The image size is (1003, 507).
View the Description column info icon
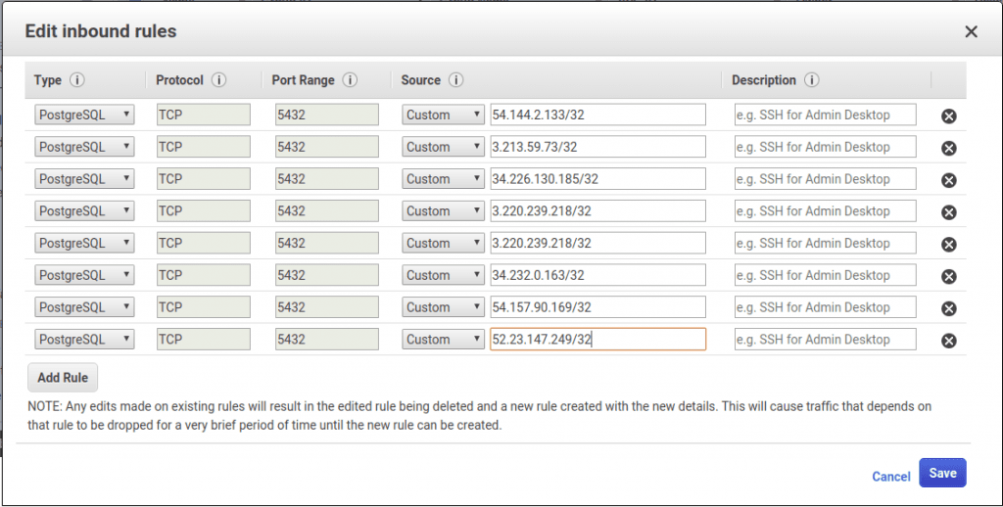[812, 80]
